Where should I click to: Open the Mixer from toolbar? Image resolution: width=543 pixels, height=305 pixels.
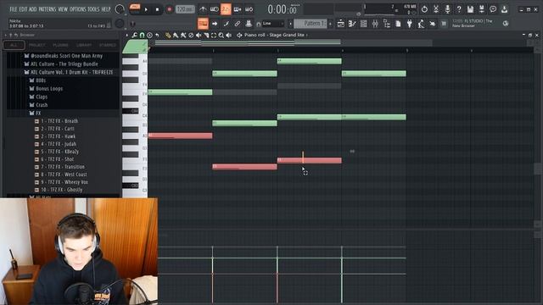(x=375, y=24)
